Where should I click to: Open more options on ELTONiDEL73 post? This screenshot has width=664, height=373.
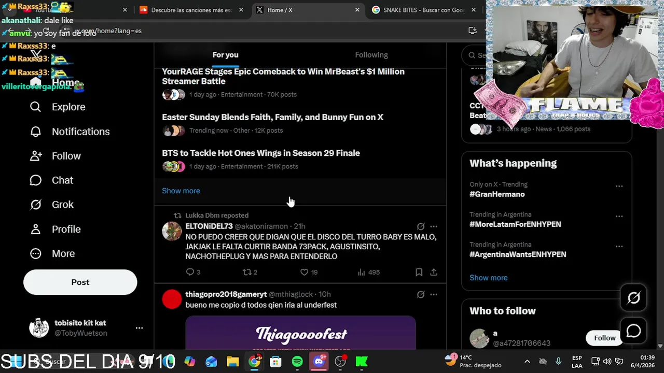(x=434, y=226)
